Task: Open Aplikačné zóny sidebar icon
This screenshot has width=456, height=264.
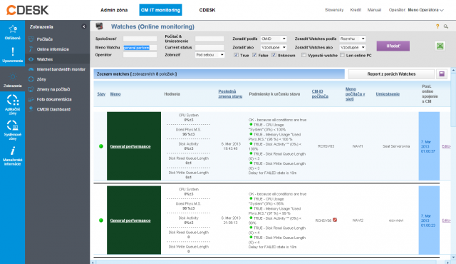Action: click(x=13, y=100)
